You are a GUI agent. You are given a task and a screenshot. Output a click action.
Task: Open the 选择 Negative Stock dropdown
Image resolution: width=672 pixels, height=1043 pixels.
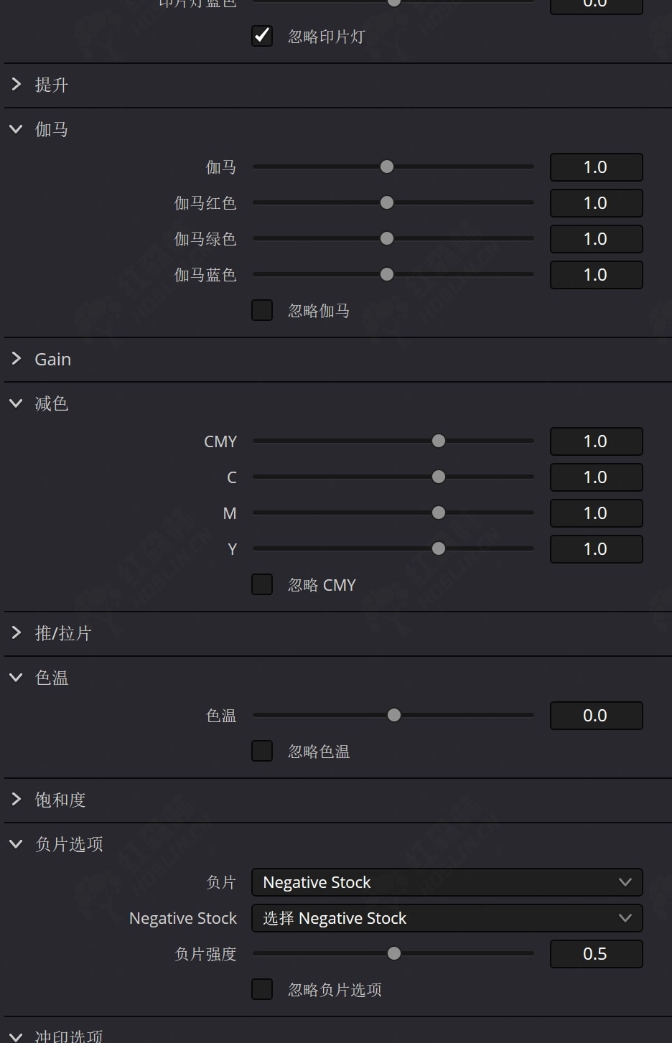[447, 918]
